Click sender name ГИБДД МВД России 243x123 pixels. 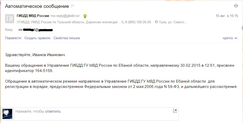tap(33, 16)
